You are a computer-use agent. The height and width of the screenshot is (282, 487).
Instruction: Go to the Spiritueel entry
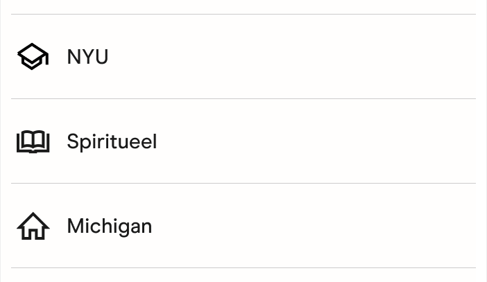(243, 141)
